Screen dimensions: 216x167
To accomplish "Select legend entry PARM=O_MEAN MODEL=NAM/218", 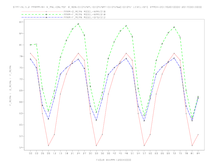I will tap(85, 11).
